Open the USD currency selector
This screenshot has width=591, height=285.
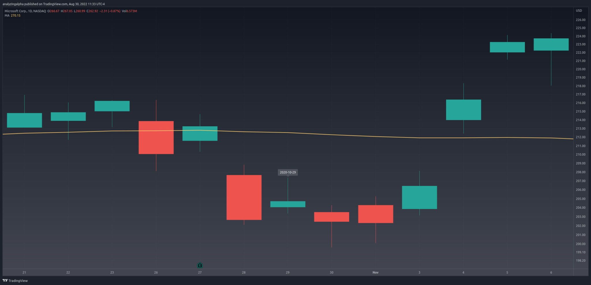(579, 10)
